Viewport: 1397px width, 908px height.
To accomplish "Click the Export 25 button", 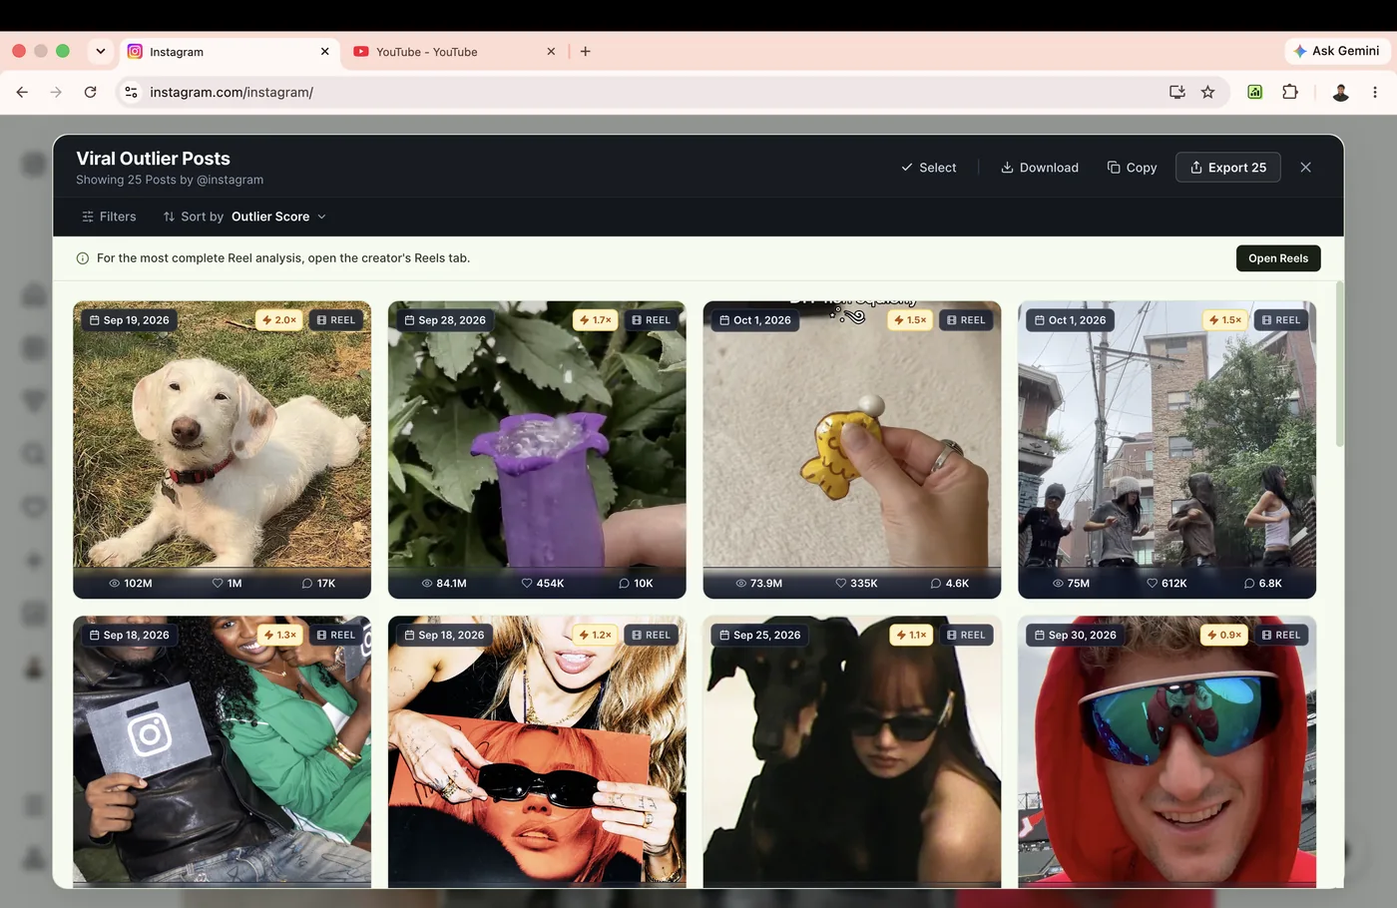I will [x=1227, y=168].
